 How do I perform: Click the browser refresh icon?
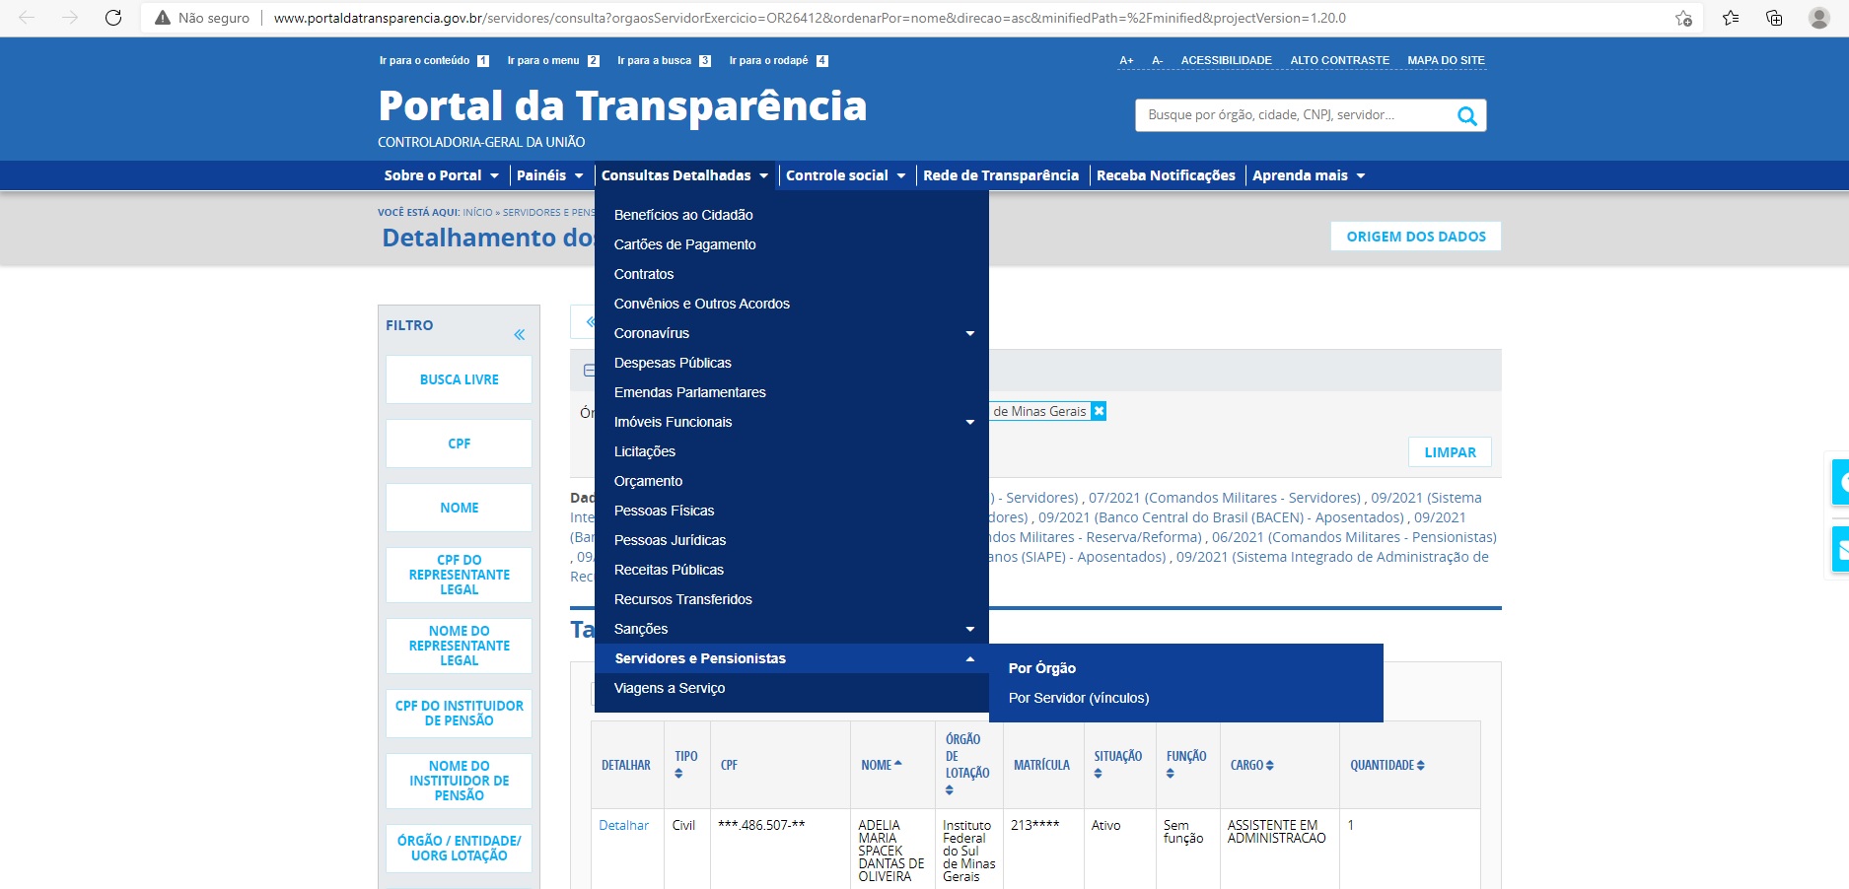click(113, 18)
